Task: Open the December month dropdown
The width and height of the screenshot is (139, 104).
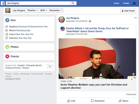Action: [x=56, y=10]
